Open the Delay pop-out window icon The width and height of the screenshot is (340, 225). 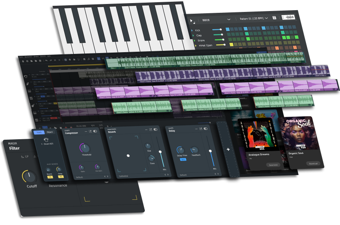point(201,129)
